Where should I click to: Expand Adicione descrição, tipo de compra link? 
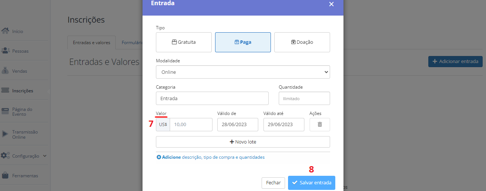click(211, 157)
